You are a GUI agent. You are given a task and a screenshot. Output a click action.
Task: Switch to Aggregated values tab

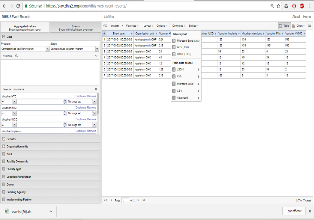click(x=25, y=28)
